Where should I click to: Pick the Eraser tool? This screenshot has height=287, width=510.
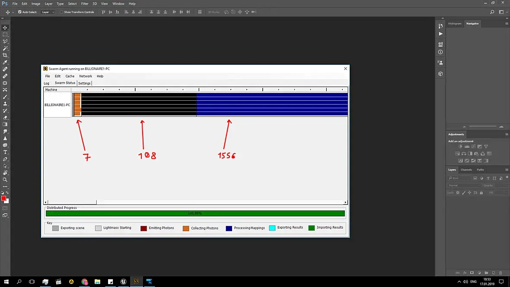5,118
